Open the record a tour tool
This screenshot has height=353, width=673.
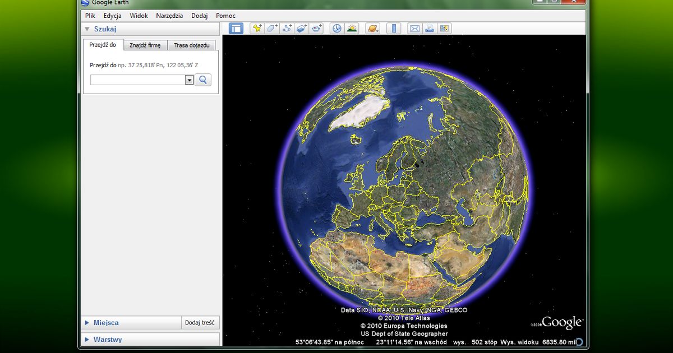coord(316,28)
